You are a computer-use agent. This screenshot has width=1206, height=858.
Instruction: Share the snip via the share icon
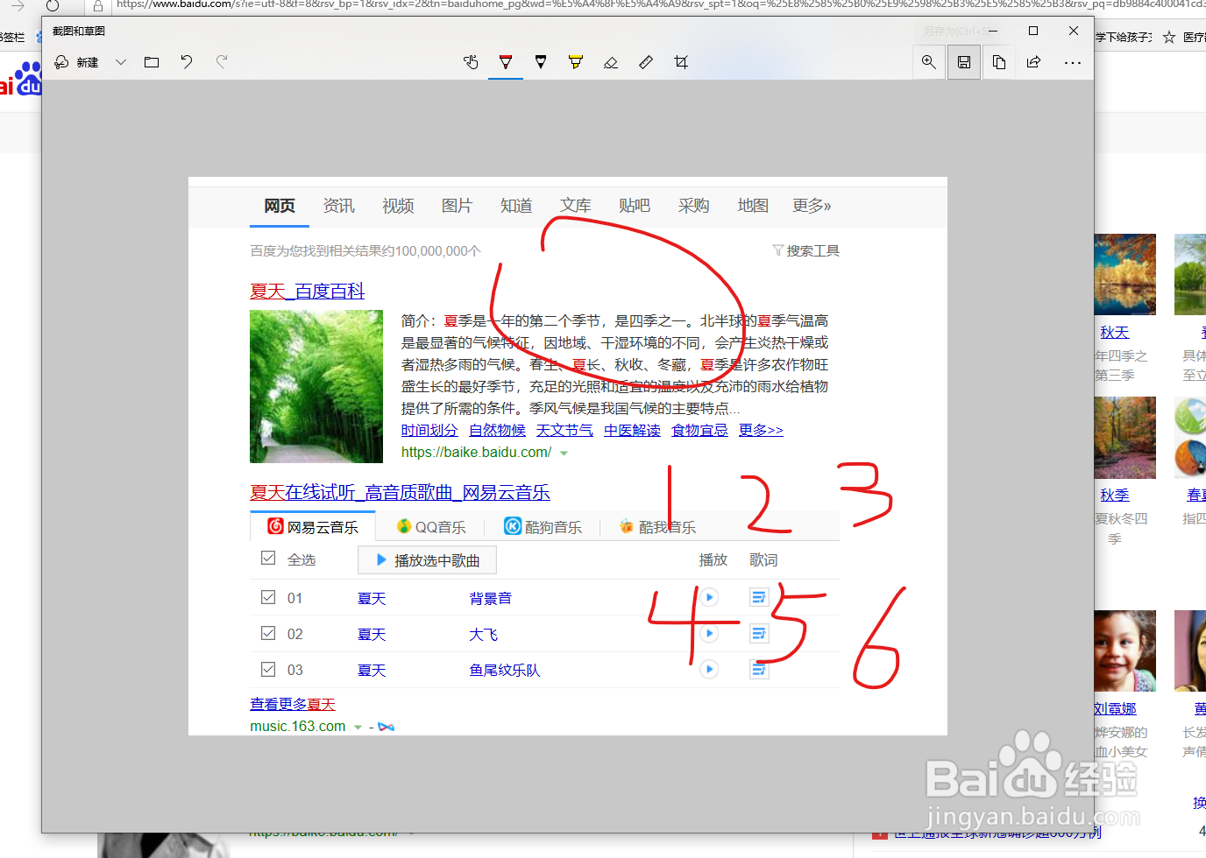click(x=1034, y=62)
